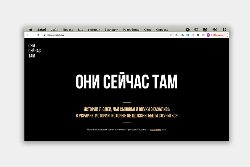Open the extensions puzzle menu
Image resolution: width=250 pixels, height=167 pixels.
(198, 35)
